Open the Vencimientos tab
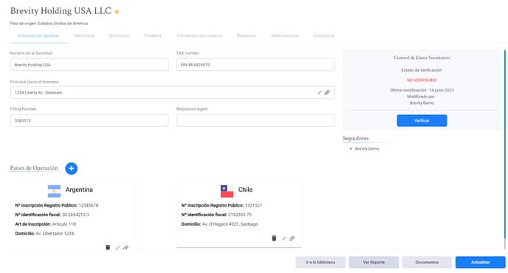The width and height of the screenshot is (508, 273). pos(284,35)
